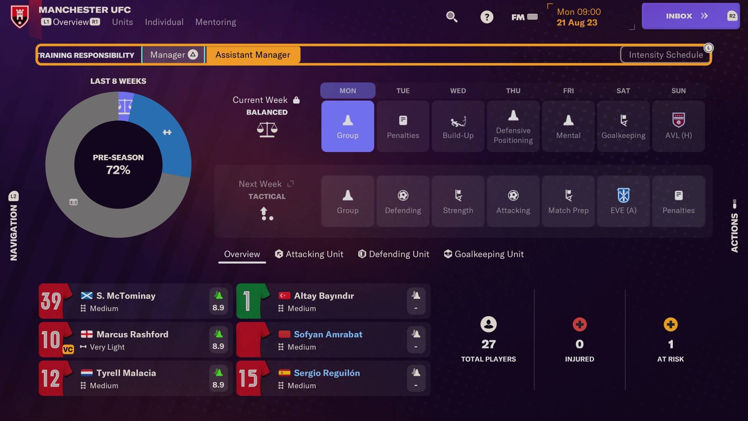Select Marcus Rashford player card
Screen dimensions: 748x421
(134, 339)
